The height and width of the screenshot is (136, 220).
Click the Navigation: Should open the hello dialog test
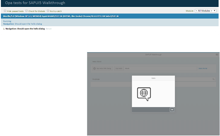coord(25,29)
